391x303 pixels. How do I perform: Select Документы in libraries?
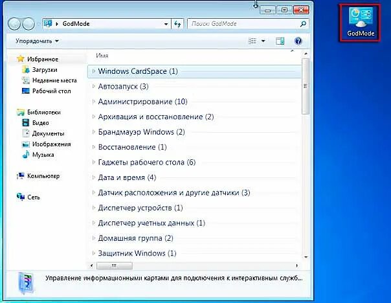tap(48, 133)
